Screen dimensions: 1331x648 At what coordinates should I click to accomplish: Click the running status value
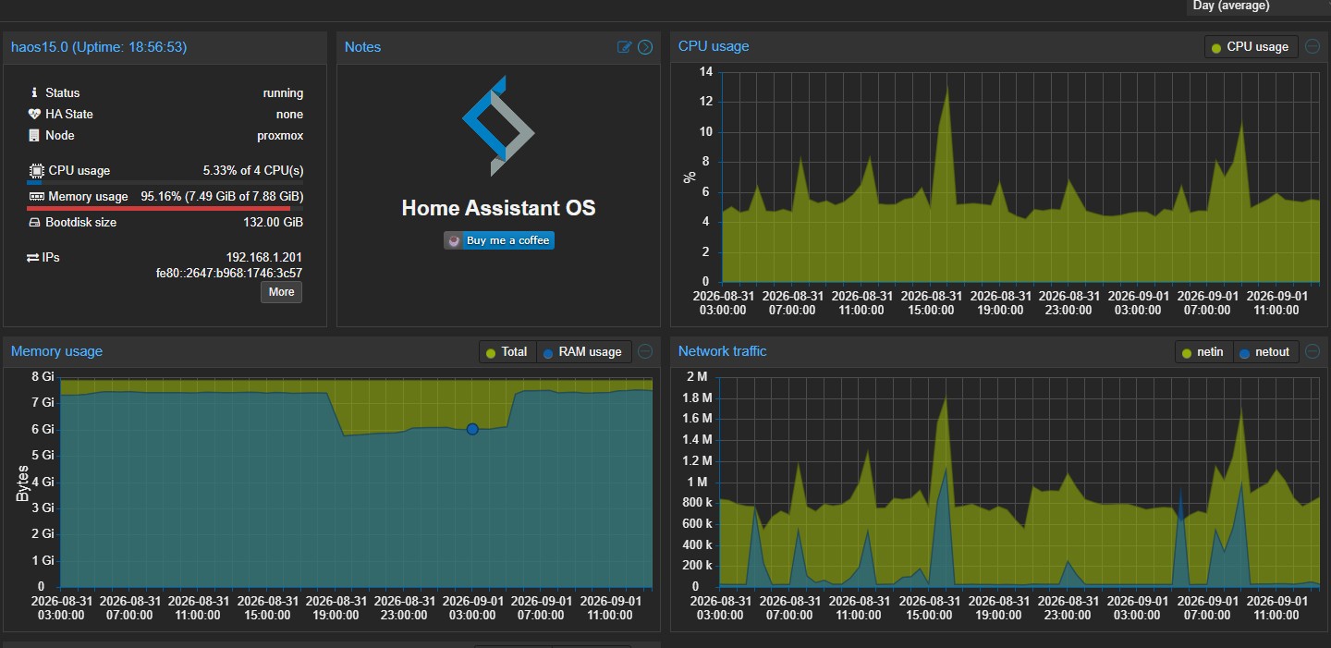(x=283, y=92)
